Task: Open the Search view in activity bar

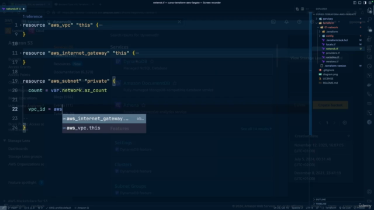Action: click(x=369, y=19)
